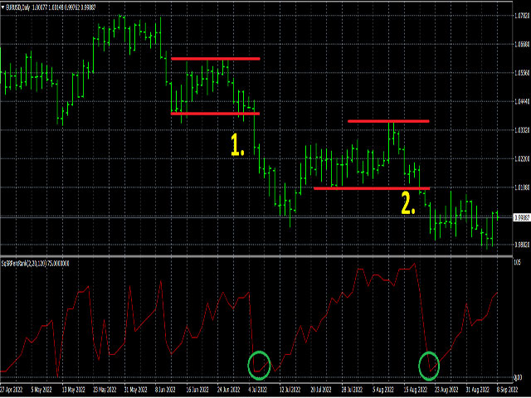Screen dimensions: 531x398
Task: Click the 12 Jul 2022 date label
Action: [290, 390]
